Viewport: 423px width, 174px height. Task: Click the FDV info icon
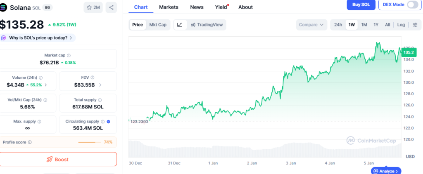(92, 78)
